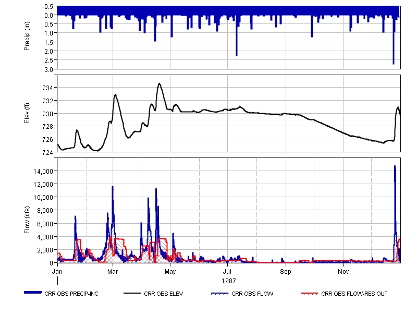Click the 734 tick on elevation axis
The height and width of the screenshot is (327, 417).
click(x=47, y=88)
